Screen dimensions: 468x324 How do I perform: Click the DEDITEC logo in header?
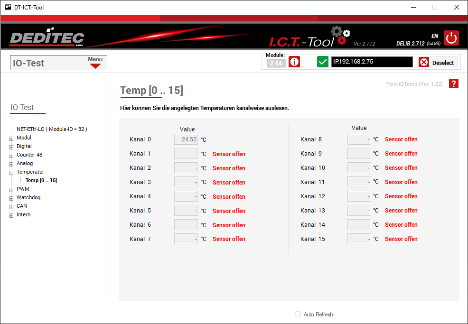tap(47, 38)
